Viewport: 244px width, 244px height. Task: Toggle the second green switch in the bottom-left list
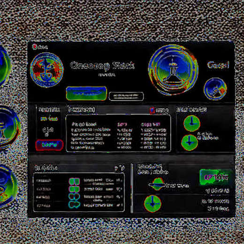(x=74, y=189)
